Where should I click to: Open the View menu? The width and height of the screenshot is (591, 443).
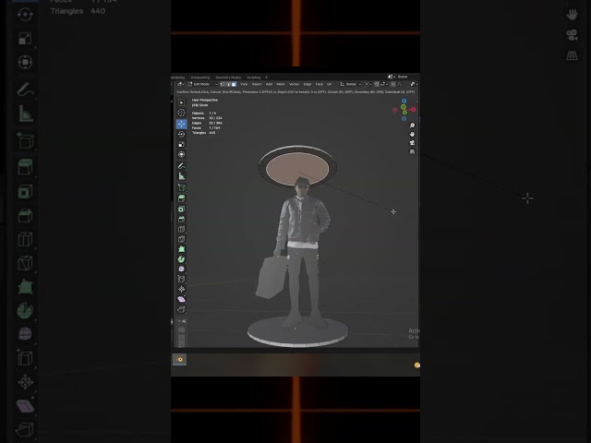tap(244, 84)
